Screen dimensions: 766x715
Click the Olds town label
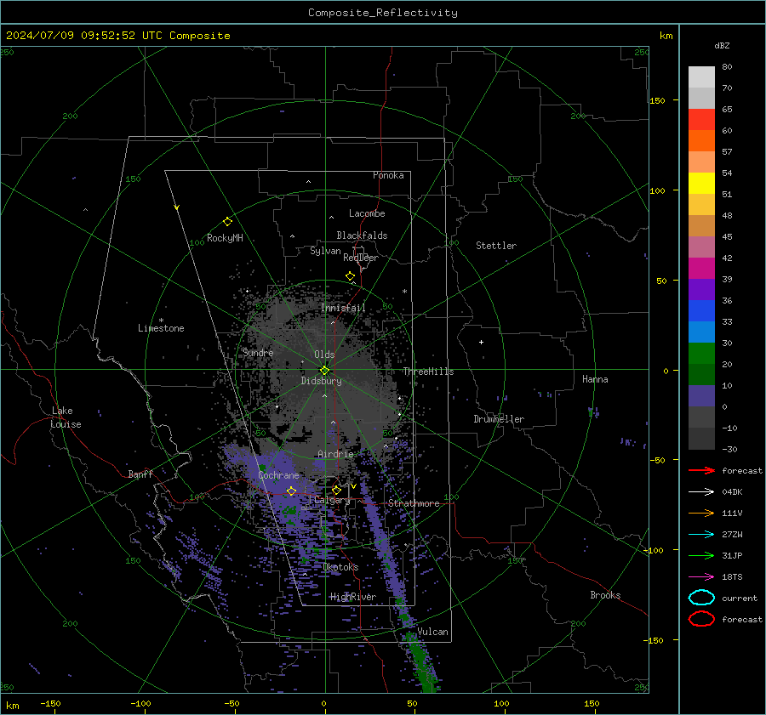(324, 355)
